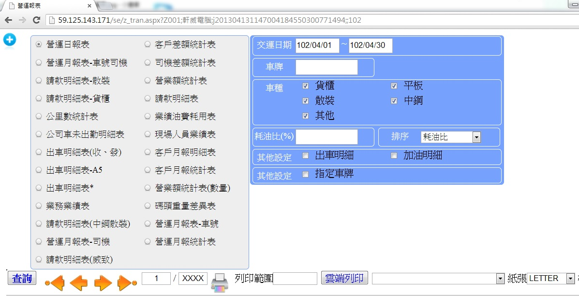The image size is (579, 296).
Task: Select 碼頭重量差異表 radio option
Action: click(x=148, y=206)
